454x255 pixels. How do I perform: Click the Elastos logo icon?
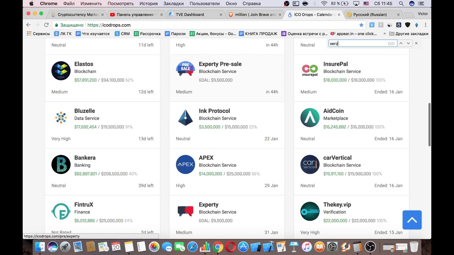tap(61, 71)
